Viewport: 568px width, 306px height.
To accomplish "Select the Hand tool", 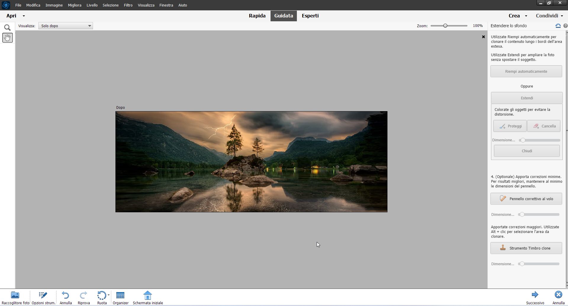I will [x=7, y=38].
